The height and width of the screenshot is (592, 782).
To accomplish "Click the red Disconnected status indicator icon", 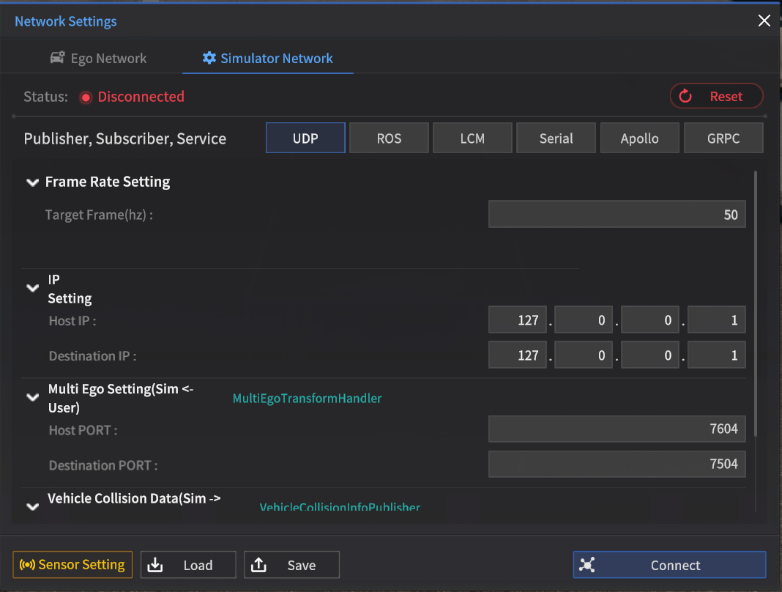I will (86, 97).
